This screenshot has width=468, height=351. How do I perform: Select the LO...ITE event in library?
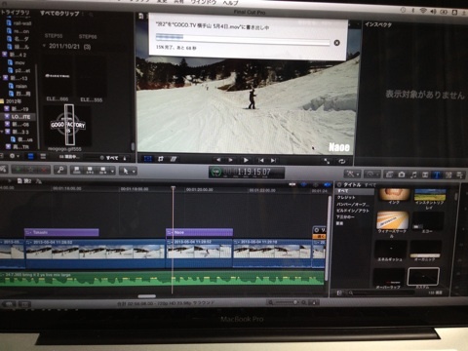[x=19, y=116]
